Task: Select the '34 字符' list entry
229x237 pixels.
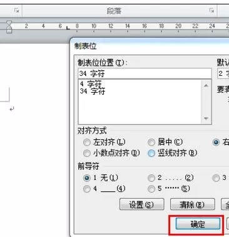Action: pyautogui.click(x=93, y=91)
